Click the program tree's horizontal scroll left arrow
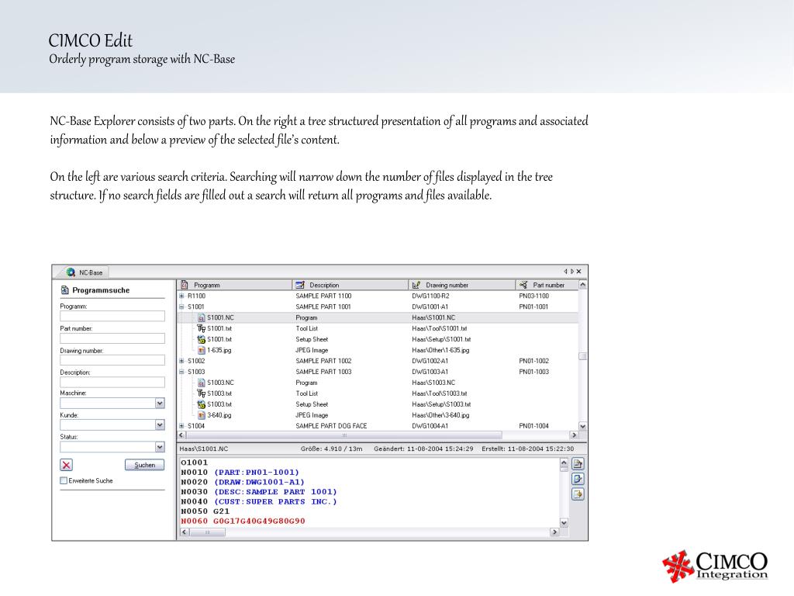The height and width of the screenshot is (596, 794). [x=181, y=435]
